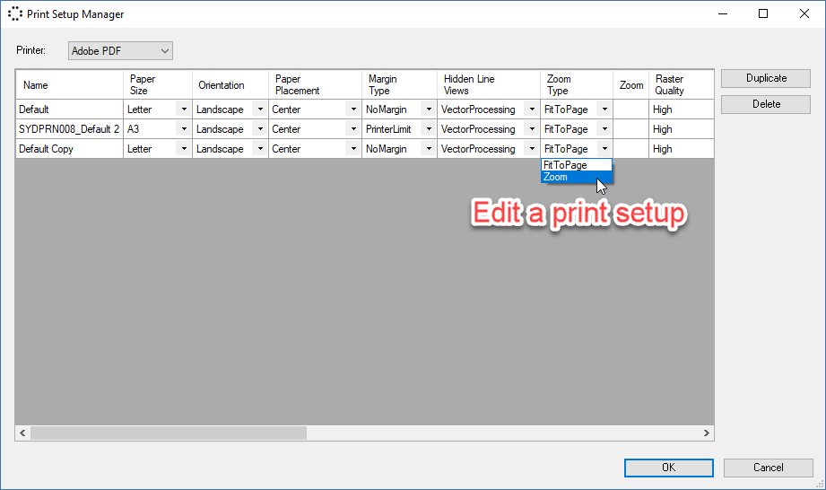Viewport: 826px width, 490px height.
Task: Click the Cancel button
Action: tap(768, 468)
